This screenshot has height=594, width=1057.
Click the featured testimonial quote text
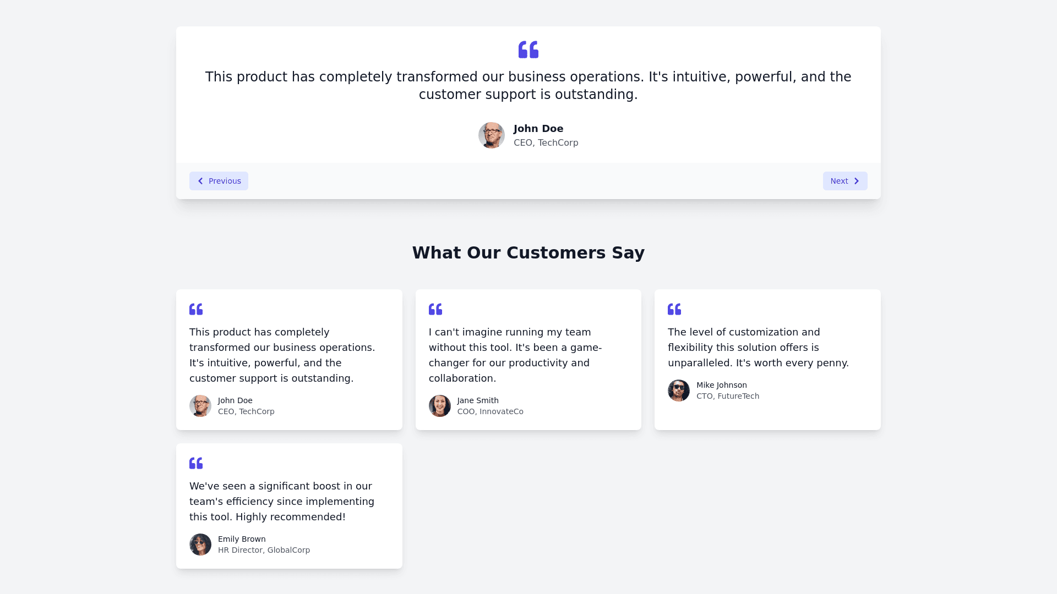528,85
